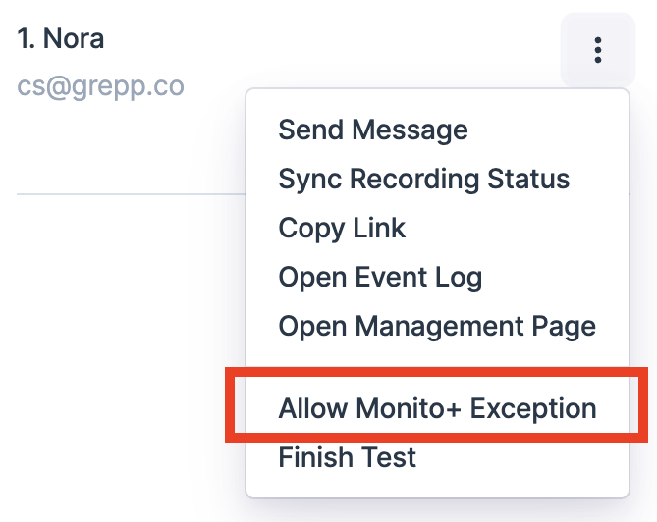
Task: Open Event Log from the dropdown
Action: coord(380,278)
